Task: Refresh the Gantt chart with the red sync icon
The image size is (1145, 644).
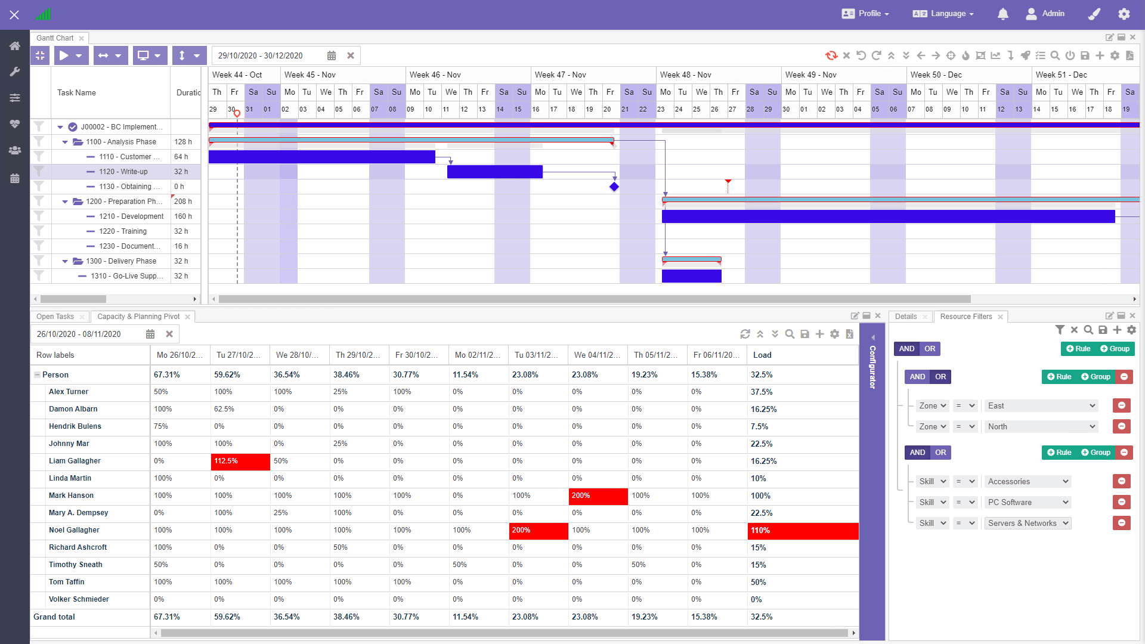Action: [831, 55]
